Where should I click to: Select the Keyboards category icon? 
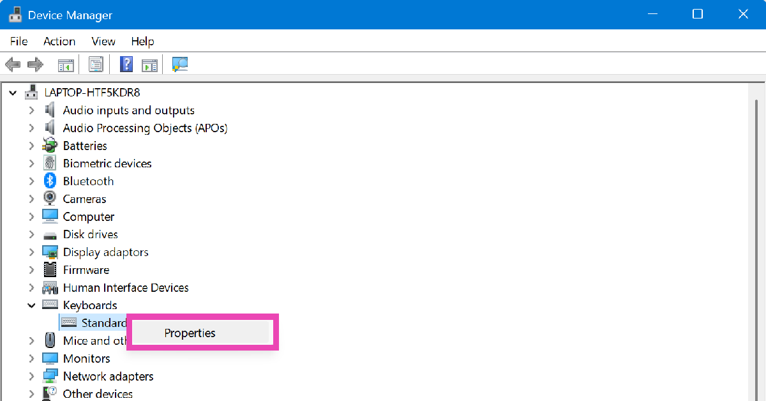click(50, 305)
